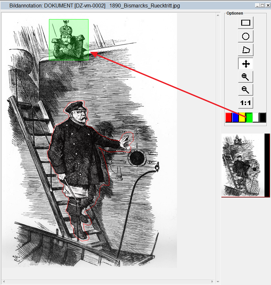This screenshot has height=285, width=271.
Task: Select the white color swatch
Action: point(256,117)
